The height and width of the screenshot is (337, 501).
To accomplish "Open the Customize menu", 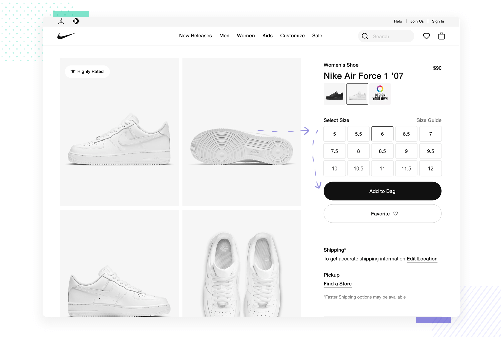I will pyautogui.click(x=292, y=36).
